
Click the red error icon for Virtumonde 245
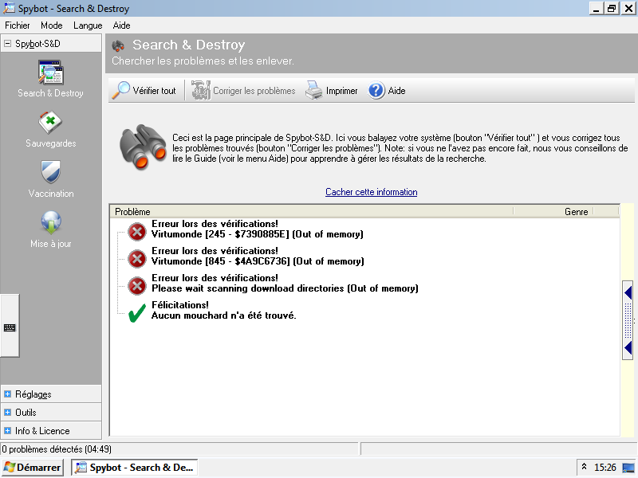(137, 231)
